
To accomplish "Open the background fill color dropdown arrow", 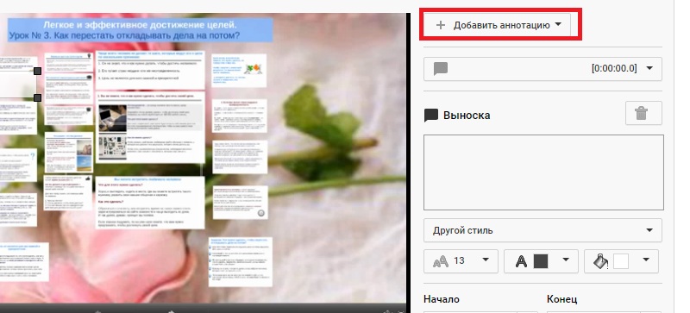I will pyautogui.click(x=646, y=260).
